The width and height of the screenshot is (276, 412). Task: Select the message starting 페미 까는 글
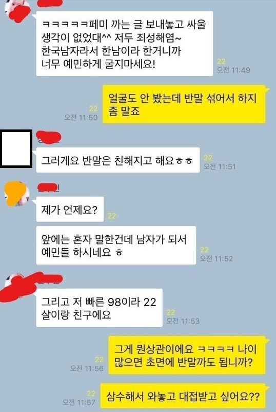pos(124,44)
